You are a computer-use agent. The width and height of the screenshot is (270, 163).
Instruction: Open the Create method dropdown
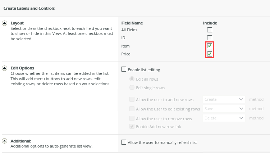[224, 99]
